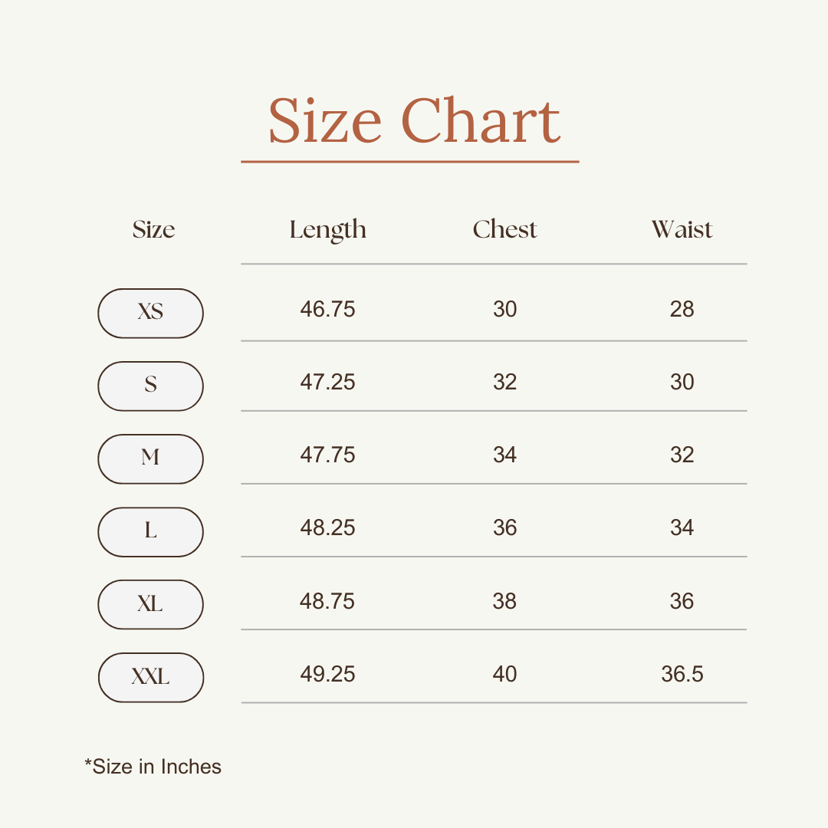
Task: Click the Waist column header
Action: (682, 229)
